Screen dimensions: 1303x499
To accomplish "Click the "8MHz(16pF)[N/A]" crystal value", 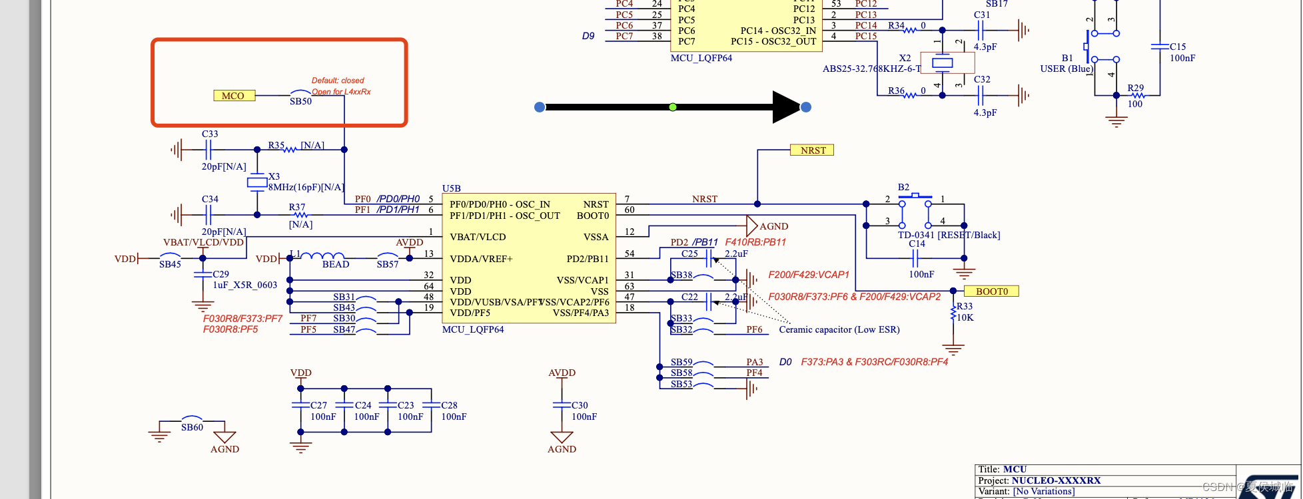I will coord(306,188).
